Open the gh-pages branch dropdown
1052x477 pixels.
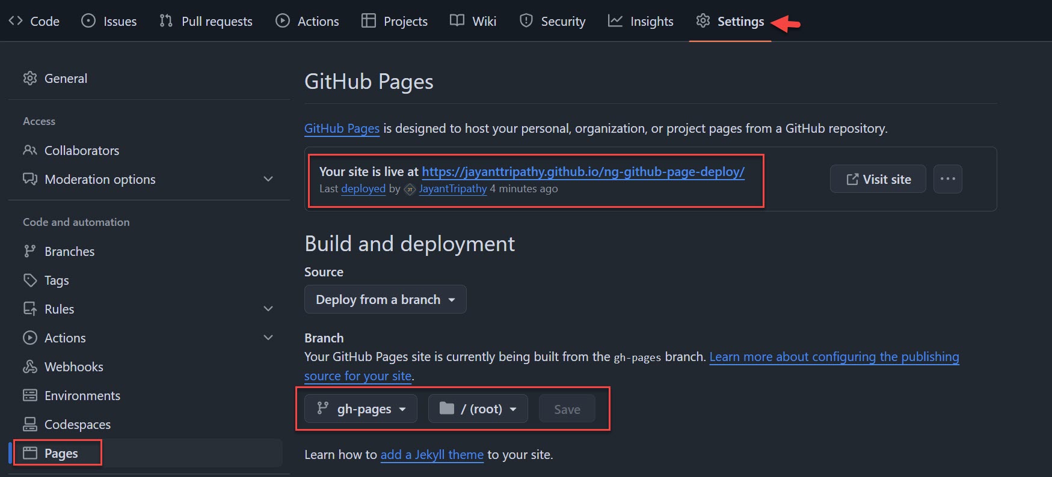click(x=361, y=409)
